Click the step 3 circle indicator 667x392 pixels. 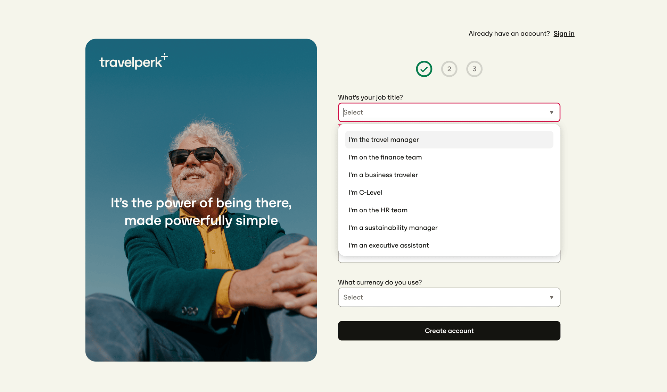pos(474,69)
